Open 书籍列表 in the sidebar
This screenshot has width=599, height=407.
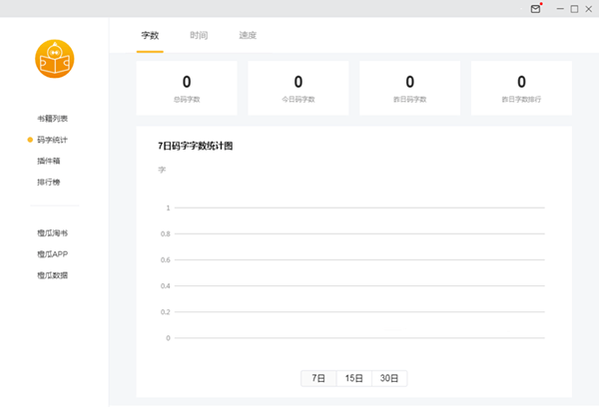coord(53,119)
